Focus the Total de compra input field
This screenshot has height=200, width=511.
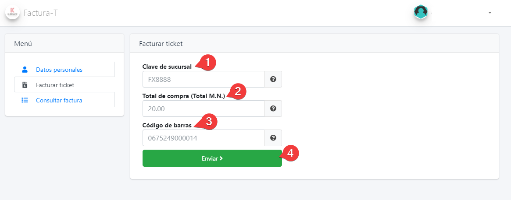point(204,109)
